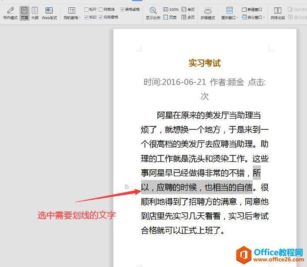Screen dimensions: 307x267
Task: Click the line starting 理的工作就是洗头
Action: [x=205, y=158]
